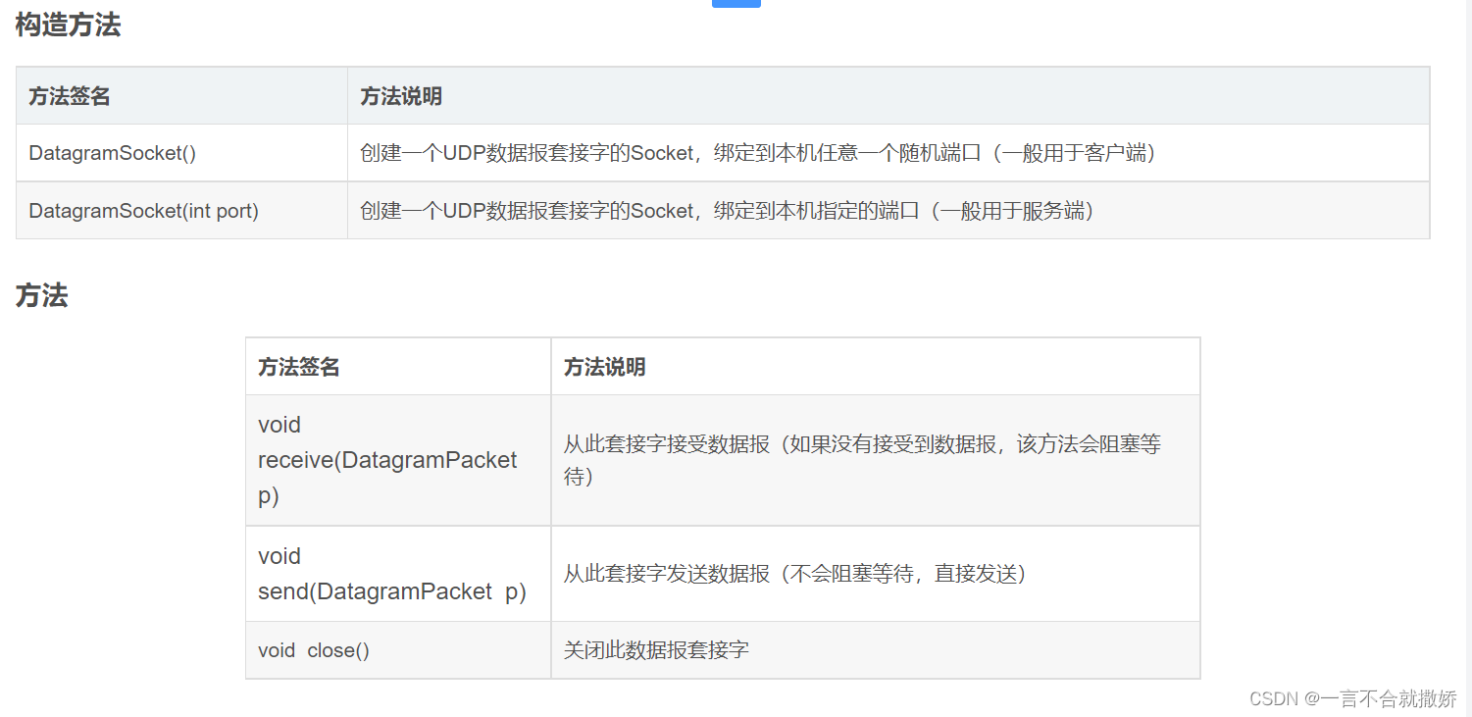This screenshot has height=717, width=1472.
Task: Click the CSDN watermark text
Action: 1274,698
